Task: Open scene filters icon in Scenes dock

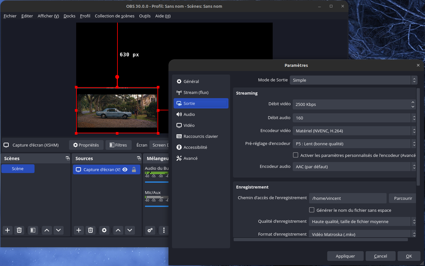Action: [33, 230]
